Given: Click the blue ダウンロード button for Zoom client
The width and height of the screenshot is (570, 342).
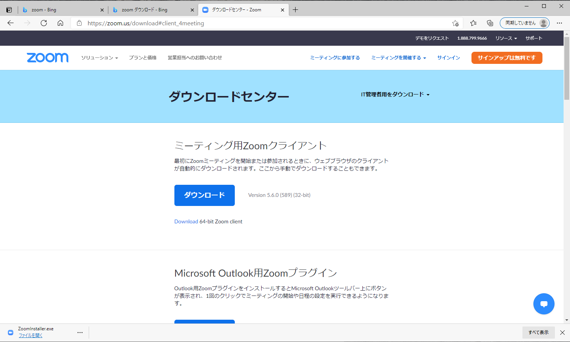Looking at the screenshot, I should 205,195.
